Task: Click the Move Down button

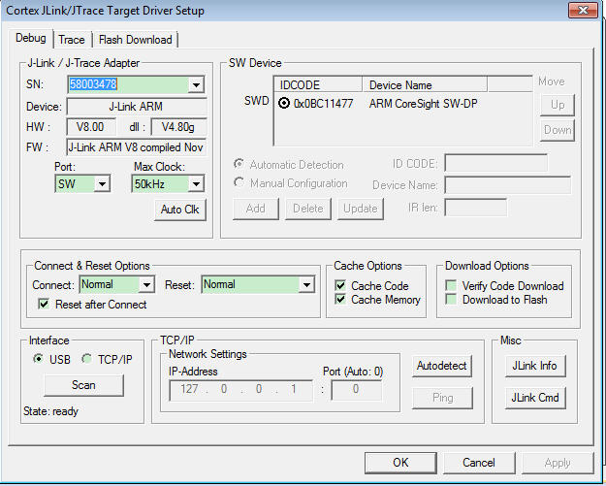Action: tap(558, 130)
